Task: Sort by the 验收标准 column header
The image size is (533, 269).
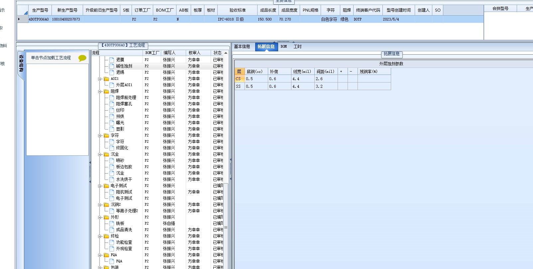Action: click(x=238, y=10)
